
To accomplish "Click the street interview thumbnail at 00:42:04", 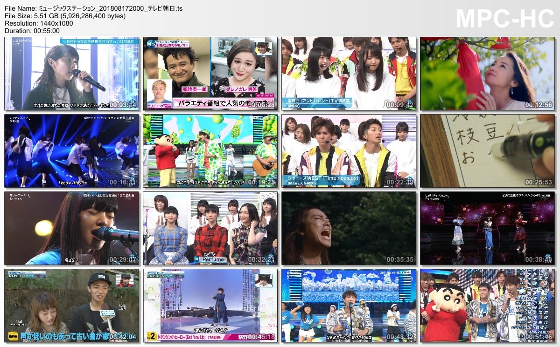I will tap(72, 306).
